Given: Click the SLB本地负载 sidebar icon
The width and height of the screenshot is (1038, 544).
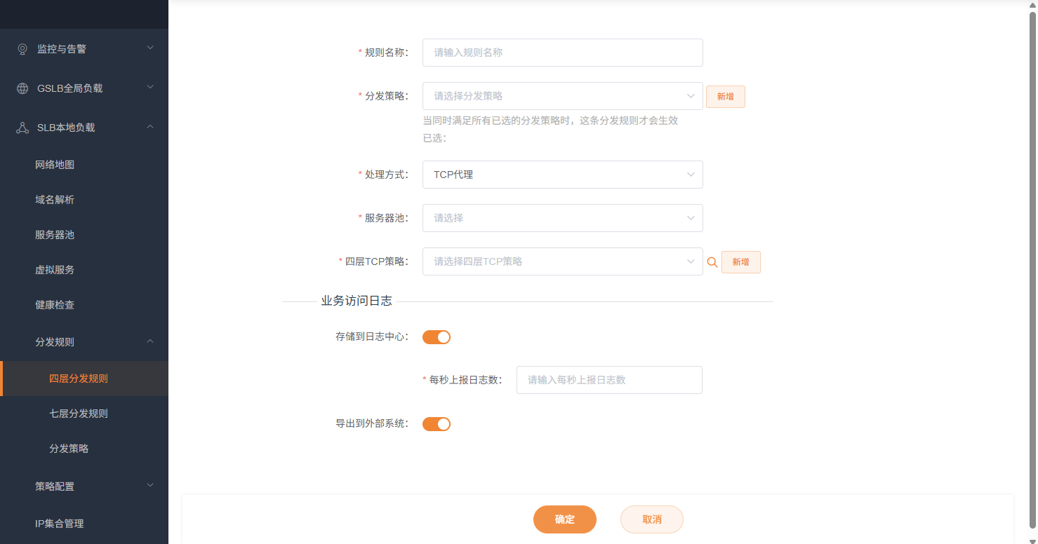Looking at the screenshot, I should click(21, 127).
